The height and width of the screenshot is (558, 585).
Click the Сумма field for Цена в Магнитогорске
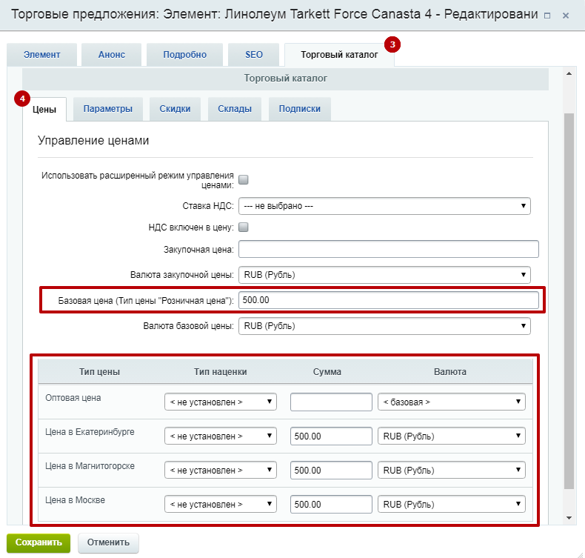(x=331, y=470)
